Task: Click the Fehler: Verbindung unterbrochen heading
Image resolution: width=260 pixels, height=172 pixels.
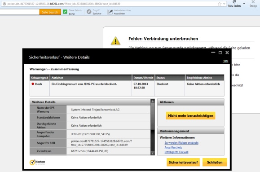Action: 163,39
